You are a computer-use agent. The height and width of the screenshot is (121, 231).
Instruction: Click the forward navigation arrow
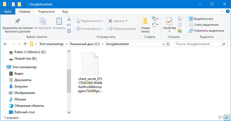pos(13,44)
